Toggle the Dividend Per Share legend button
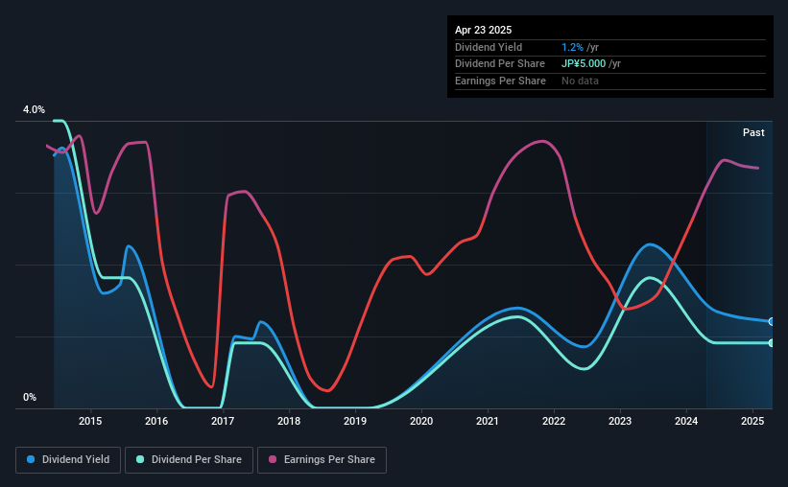 (189, 460)
